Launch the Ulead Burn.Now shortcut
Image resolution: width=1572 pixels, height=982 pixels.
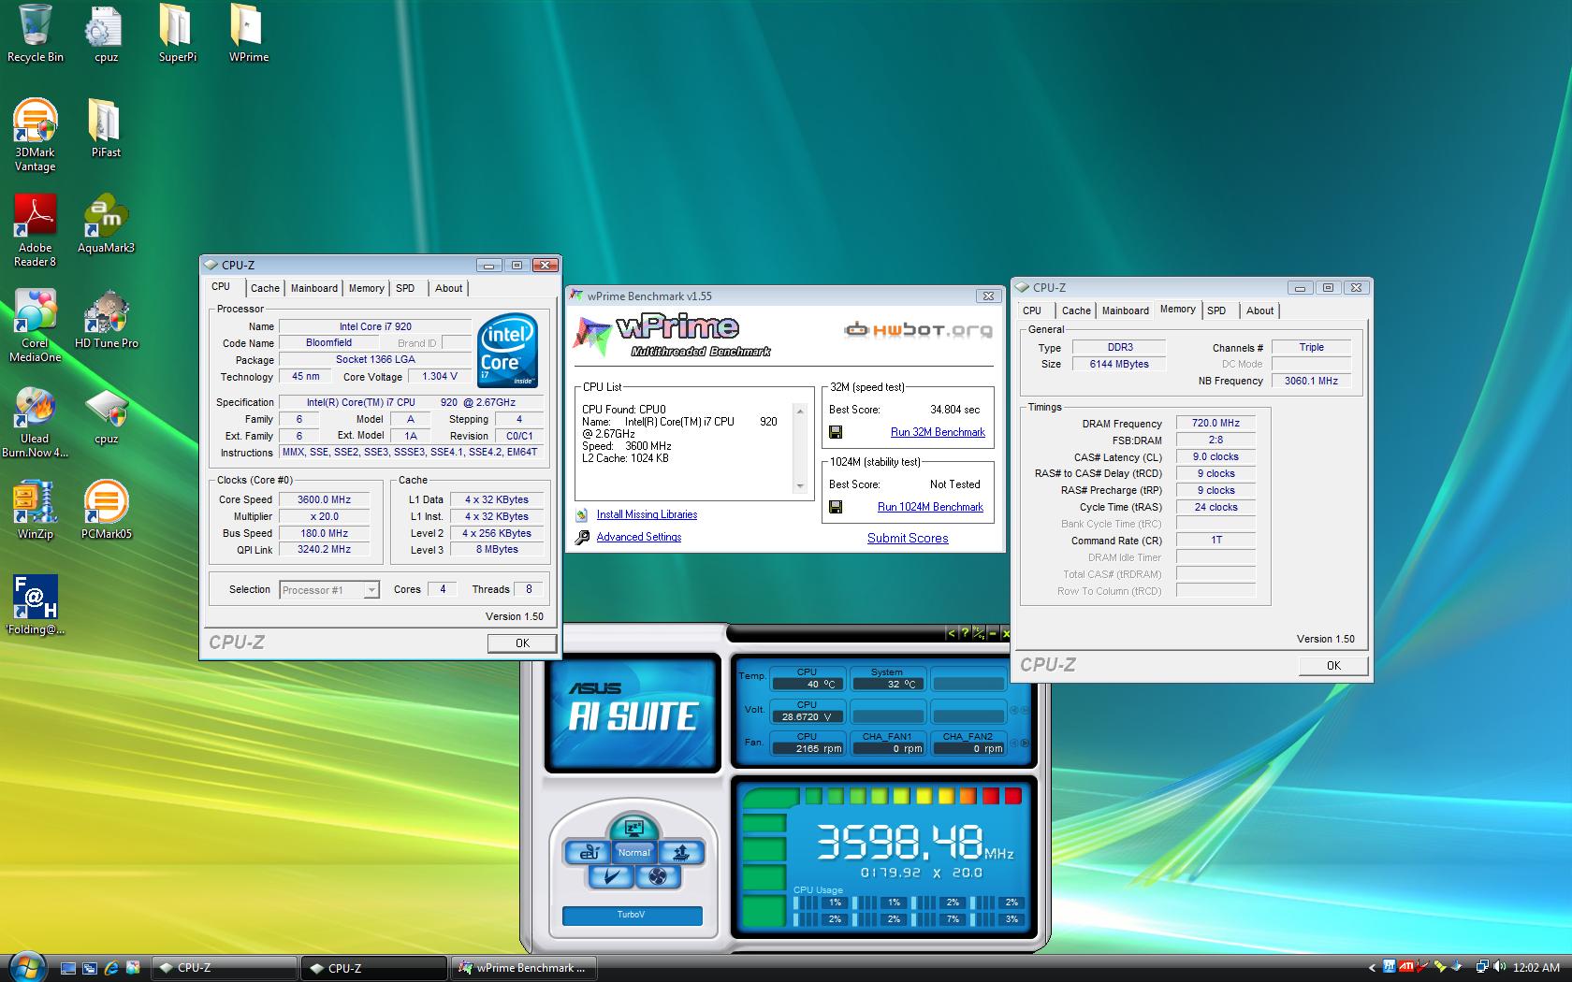pyautogui.click(x=35, y=423)
